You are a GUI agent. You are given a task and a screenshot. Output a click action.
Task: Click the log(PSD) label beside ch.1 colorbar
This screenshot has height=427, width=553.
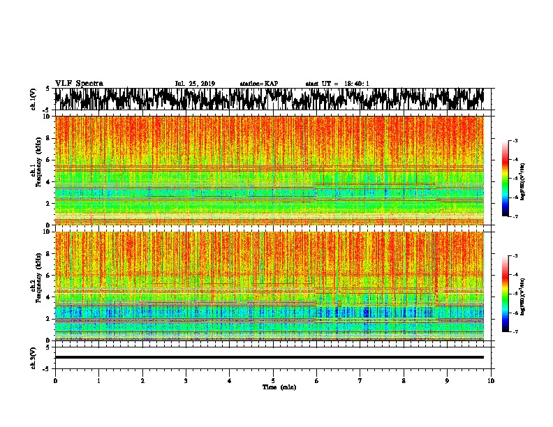coord(523,182)
